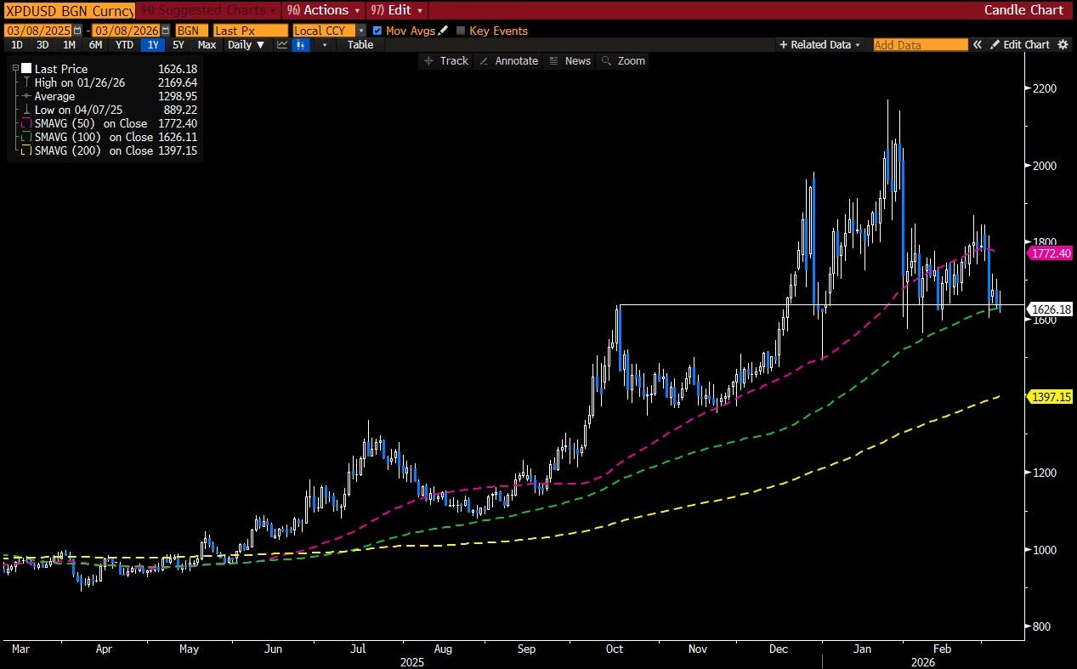The height and width of the screenshot is (669, 1077).
Task: Open the Edit menu
Action: pos(398,10)
